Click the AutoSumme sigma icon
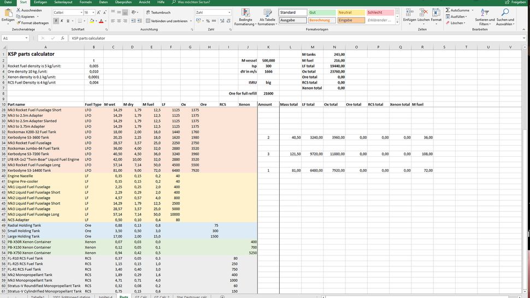The width and height of the screenshot is (530, 298). click(447, 10)
